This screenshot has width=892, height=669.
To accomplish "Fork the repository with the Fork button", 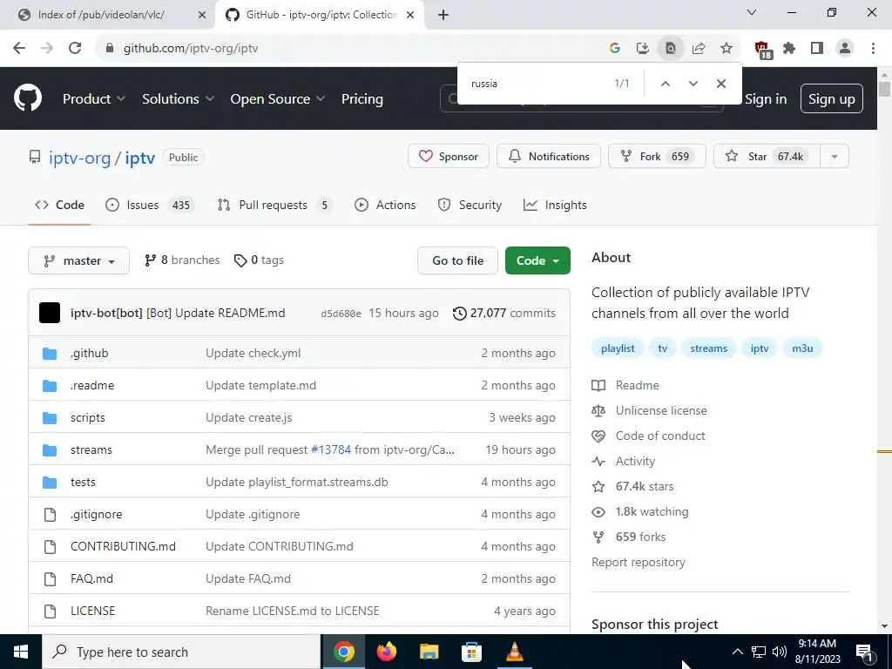I will point(657,157).
